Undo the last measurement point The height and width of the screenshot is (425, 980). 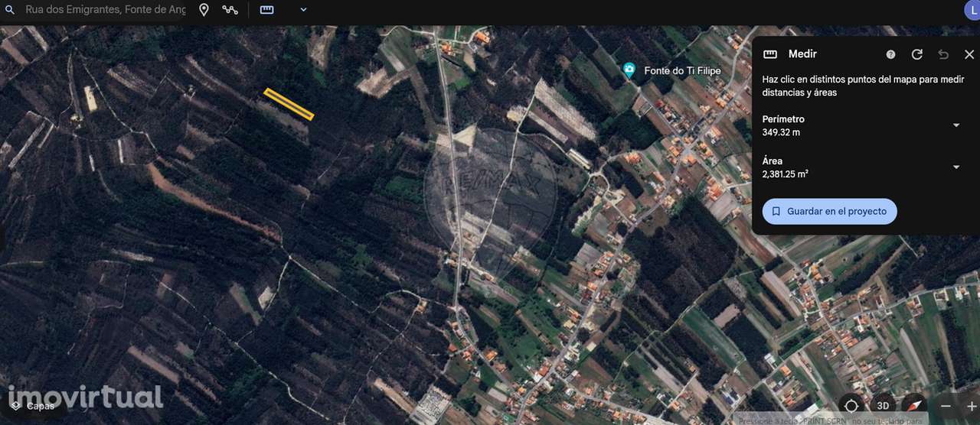click(943, 54)
